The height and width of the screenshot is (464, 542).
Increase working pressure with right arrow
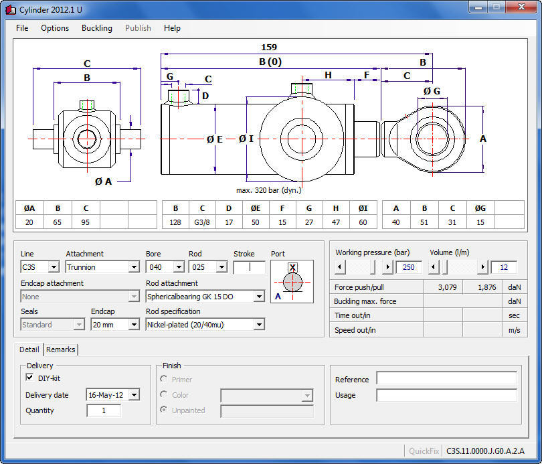(387, 267)
